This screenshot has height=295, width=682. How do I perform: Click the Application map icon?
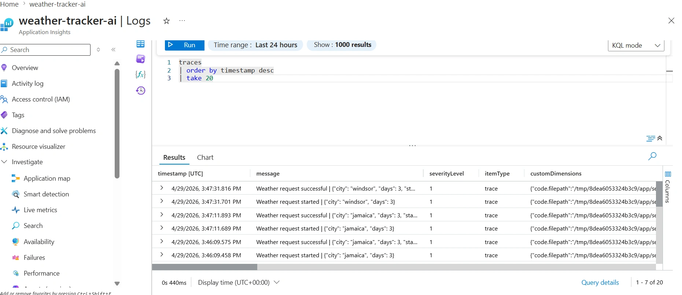(16, 178)
